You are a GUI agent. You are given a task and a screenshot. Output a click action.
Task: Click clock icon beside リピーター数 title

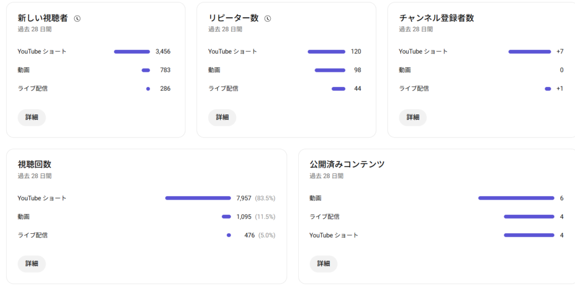pyautogui.click(x=268, y=19)
